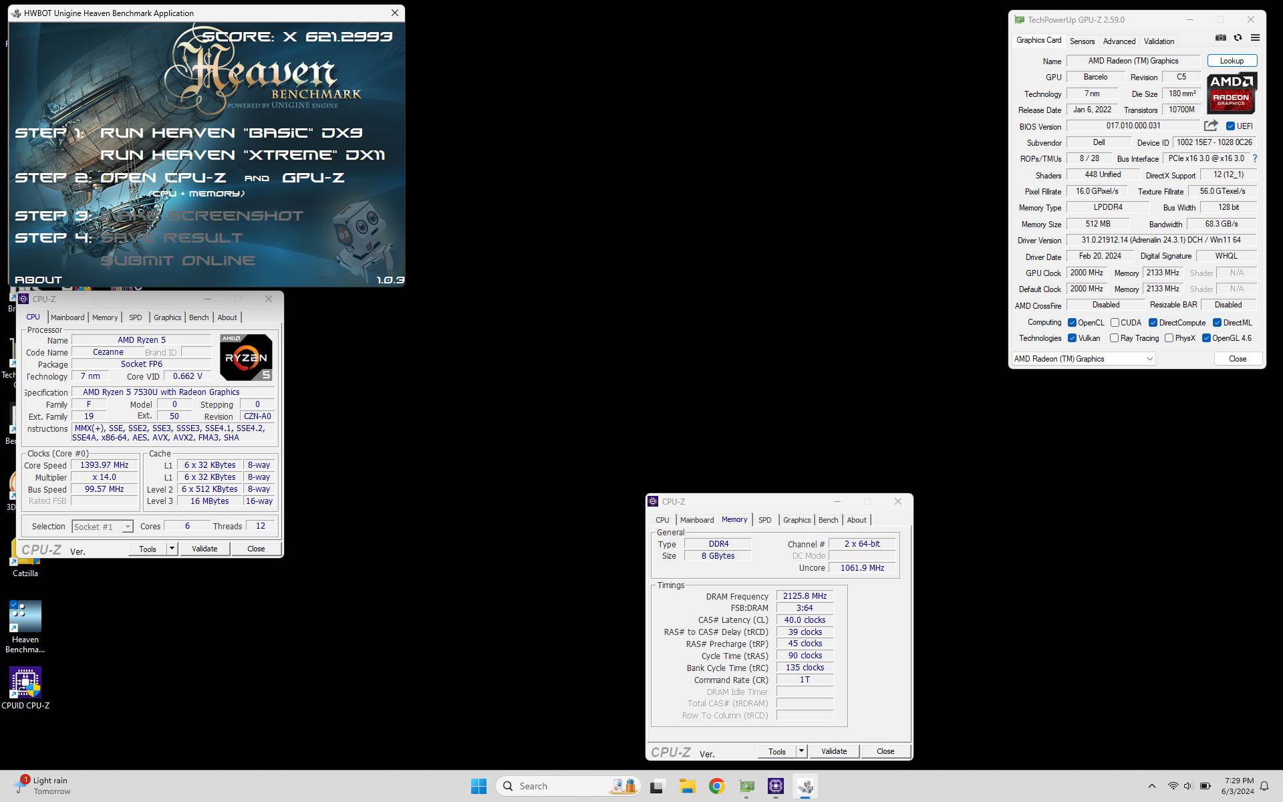Click the GPU-Z taskbar icon

coord(746,786)
